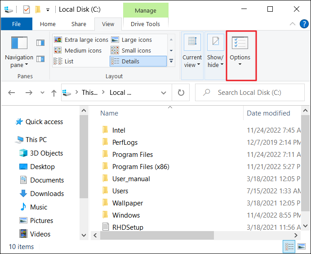Sort by the Name column header
The height and width of the screenshot is (254, 311).
pos(109,113)
